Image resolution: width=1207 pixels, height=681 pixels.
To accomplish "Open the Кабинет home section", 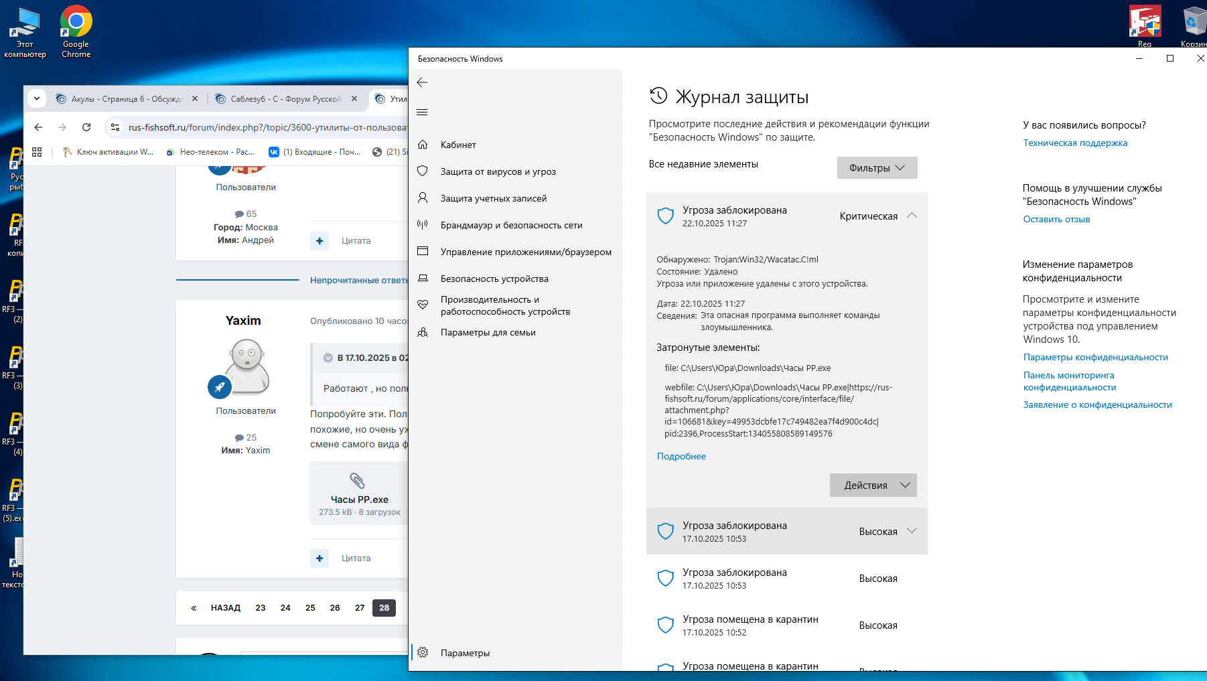I will click(458, 145).
